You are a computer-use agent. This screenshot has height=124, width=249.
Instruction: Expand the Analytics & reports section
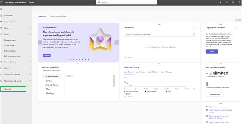coord(30,74)
